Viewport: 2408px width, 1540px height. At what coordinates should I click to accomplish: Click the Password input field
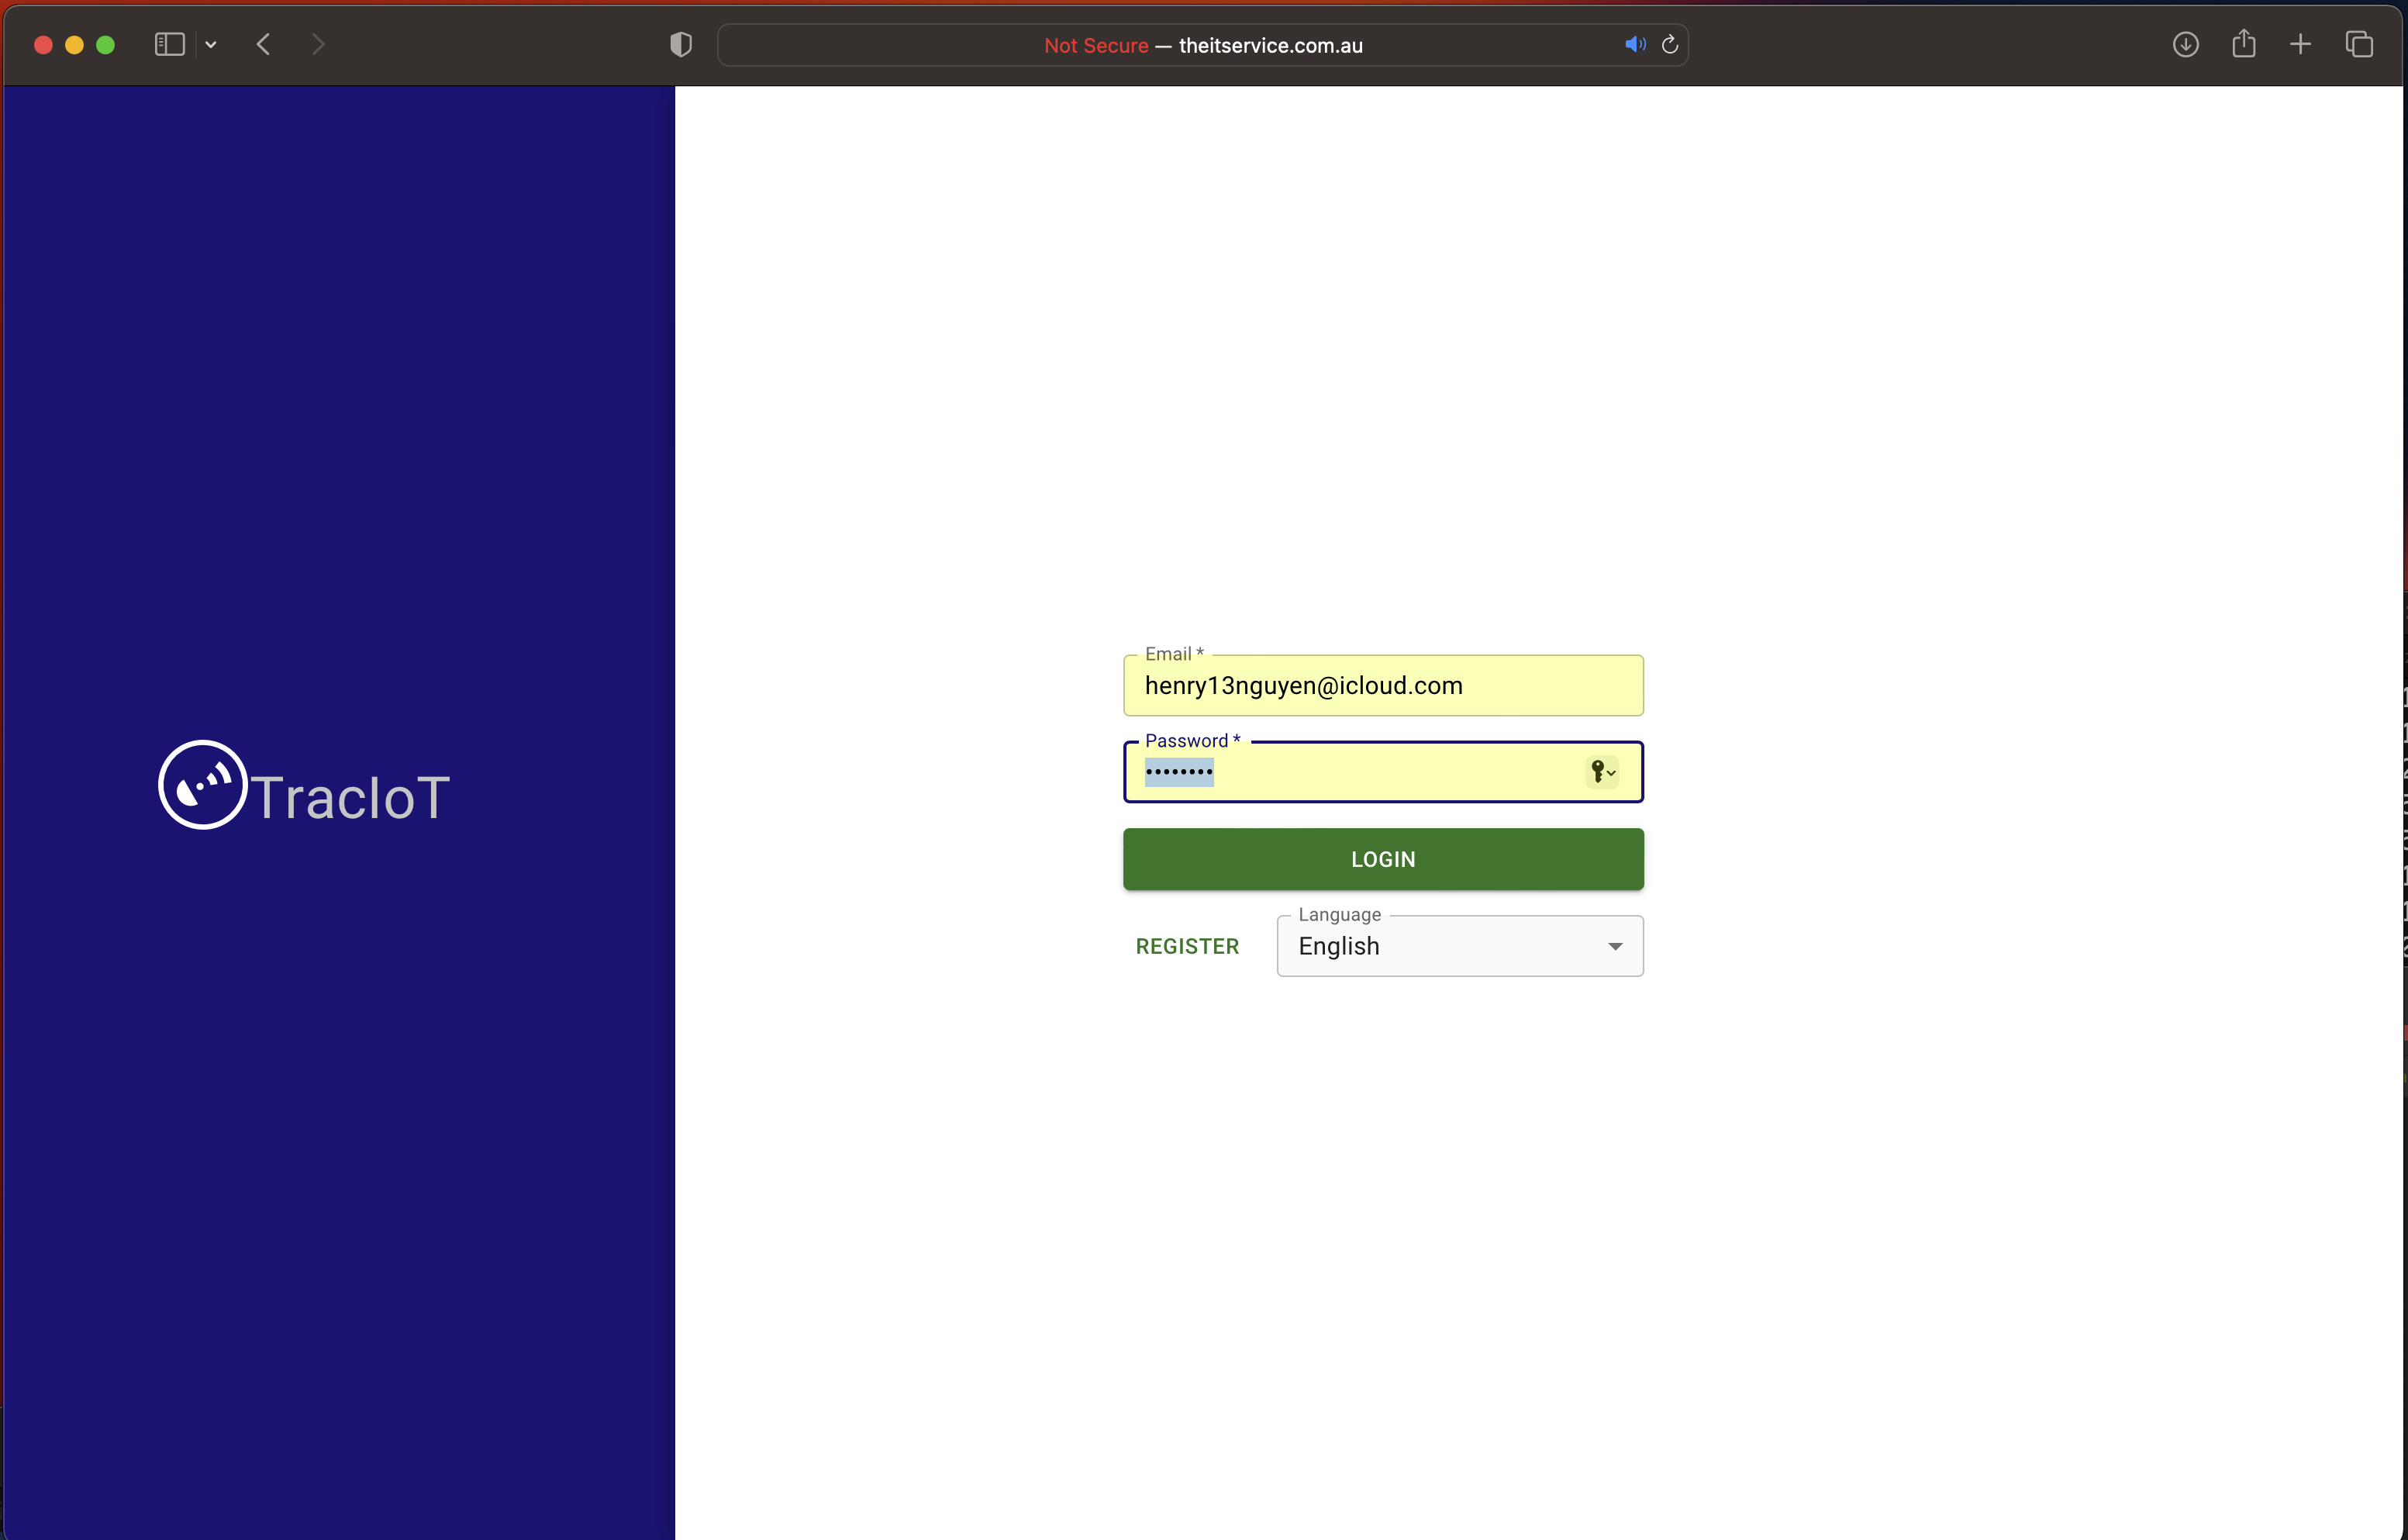click(x=1383, y=771)
